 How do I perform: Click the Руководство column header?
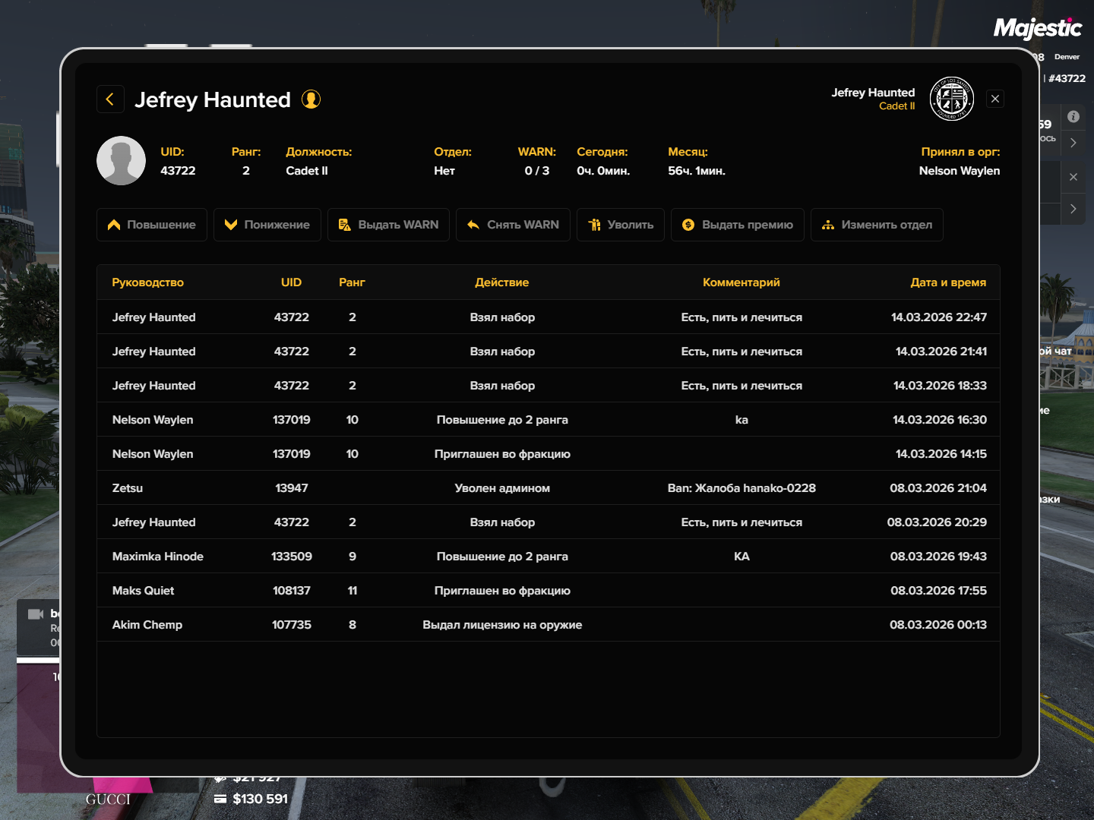pos(148,282)
